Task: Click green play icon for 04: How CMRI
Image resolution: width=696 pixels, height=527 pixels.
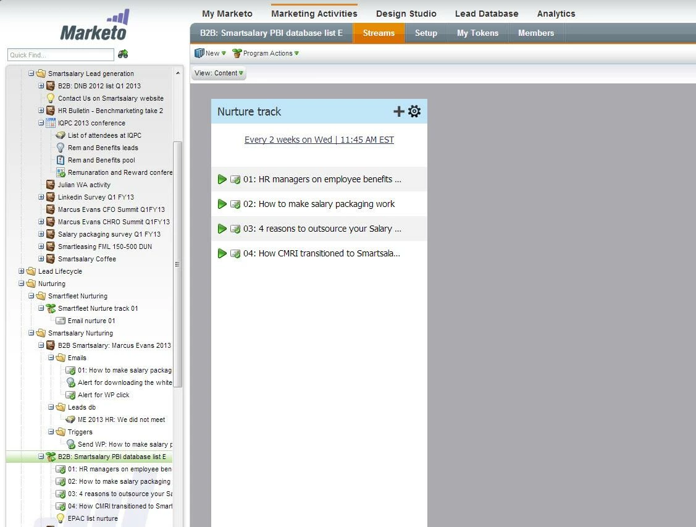Action: tap(222, 253)
